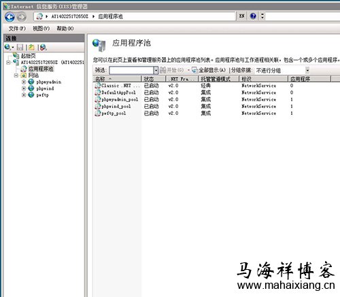Select 起始页 in the connections tree
The width and height of the screenshot is (340, 297).
tap(29, 56)
